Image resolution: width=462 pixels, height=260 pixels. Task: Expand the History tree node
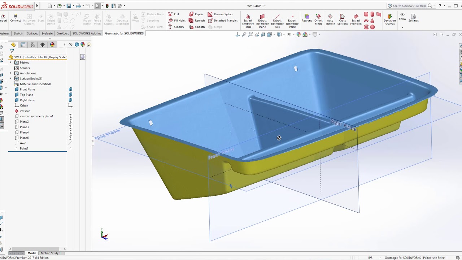coord(10,62)
